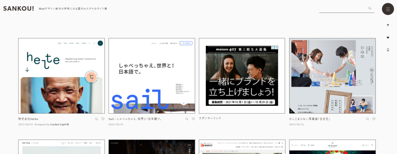Click magnifier icon under Sail card
The height and width of the screenshot is (154, 397).
187,119
